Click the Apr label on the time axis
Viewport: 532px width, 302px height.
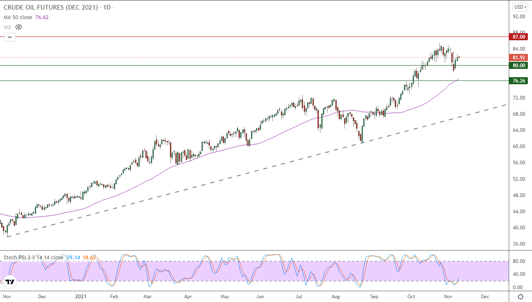(x=188, y=297)
